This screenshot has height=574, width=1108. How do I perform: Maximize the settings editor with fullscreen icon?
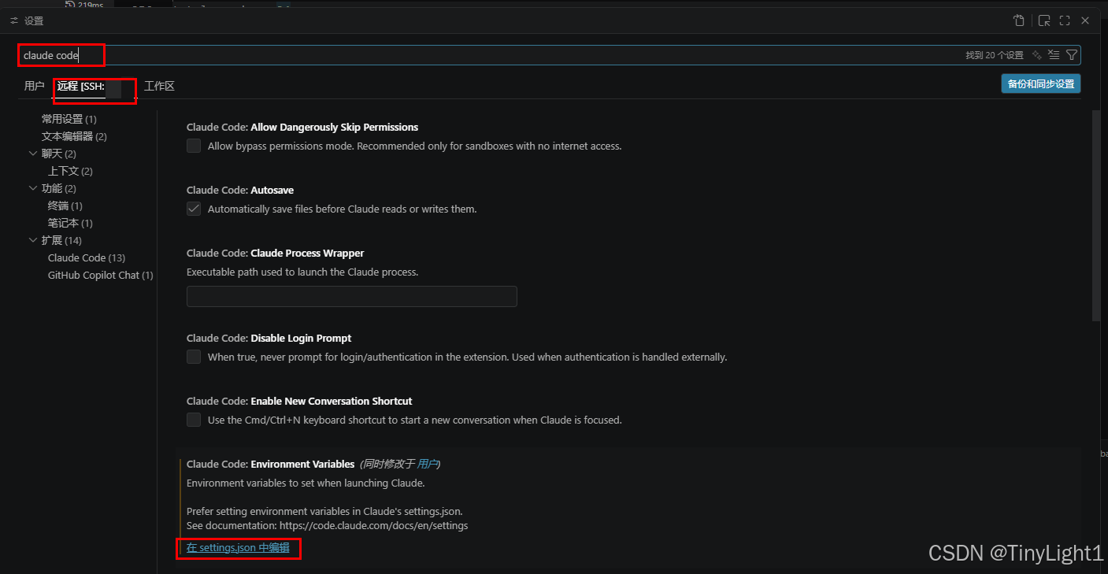point(1065,21)
